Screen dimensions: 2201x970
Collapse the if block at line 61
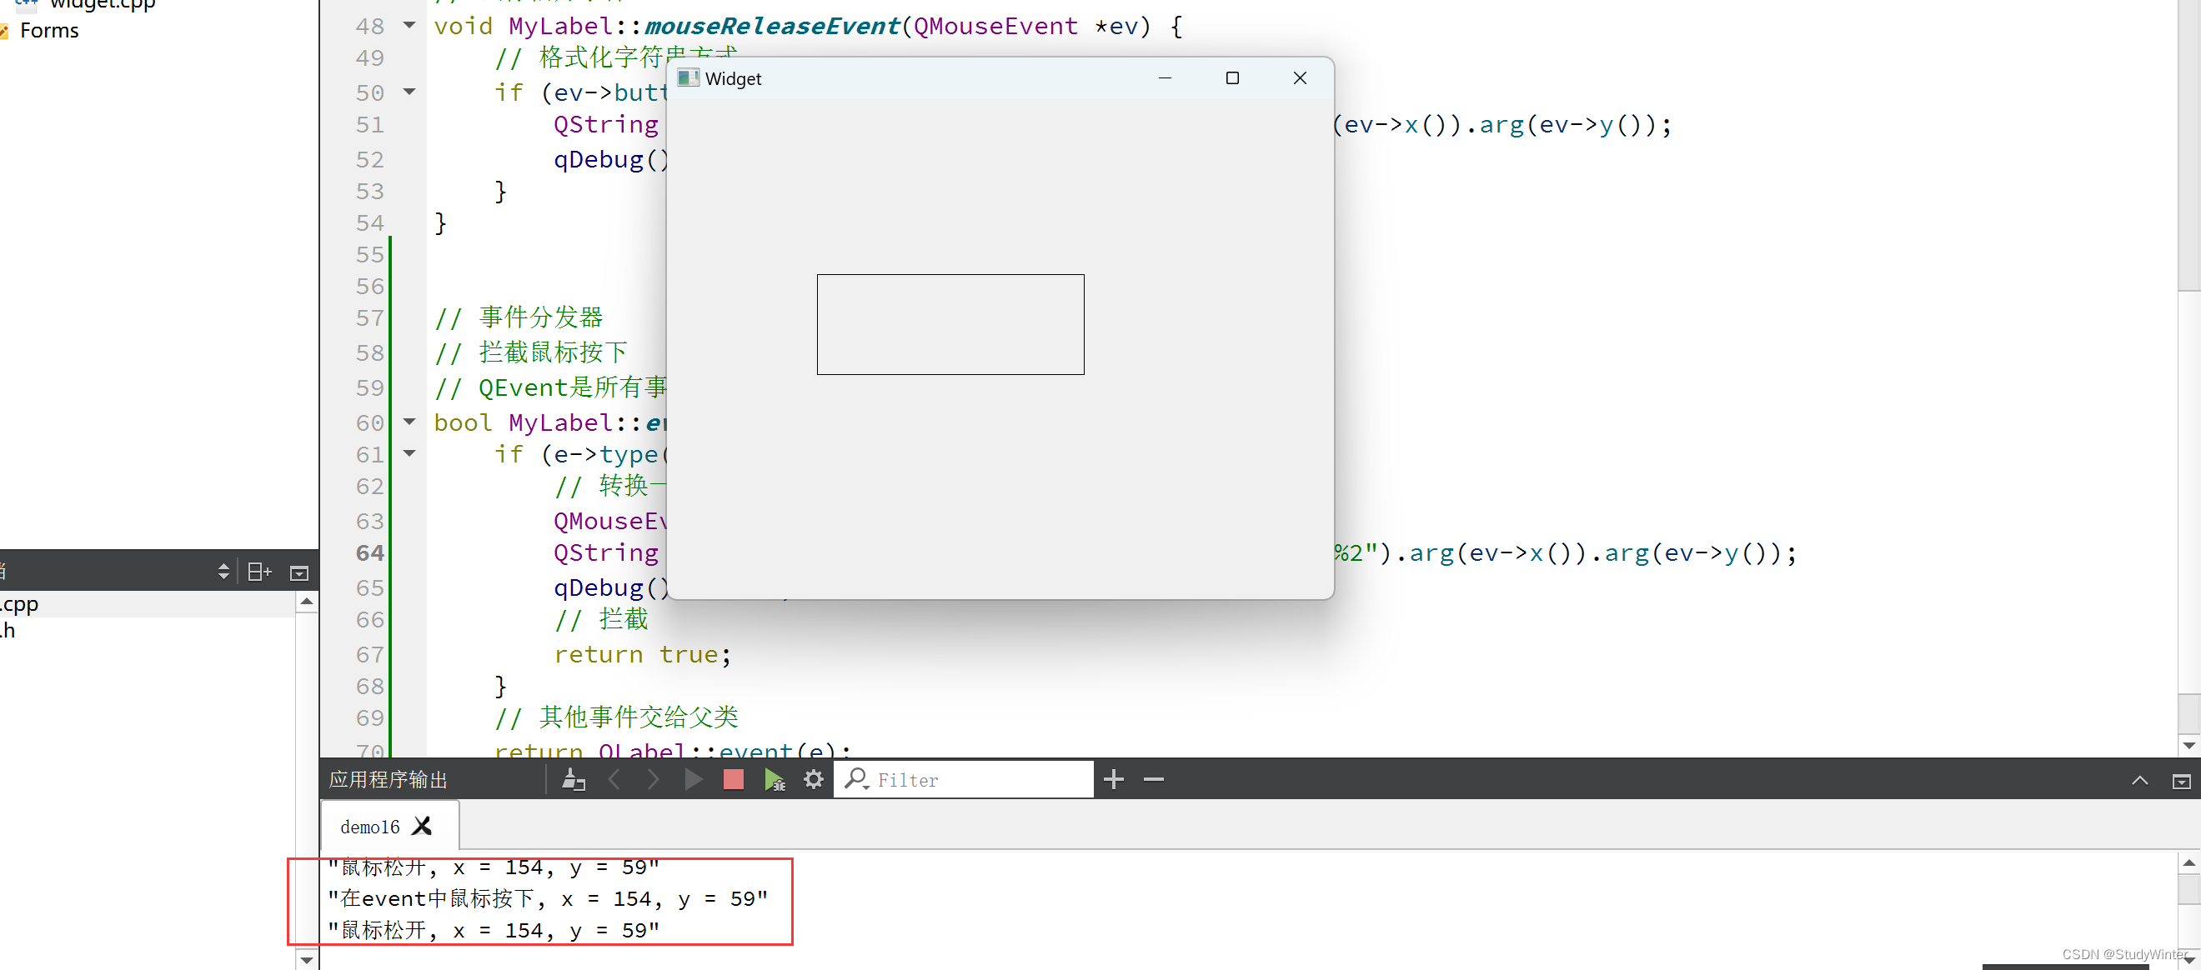pos(409,453)
